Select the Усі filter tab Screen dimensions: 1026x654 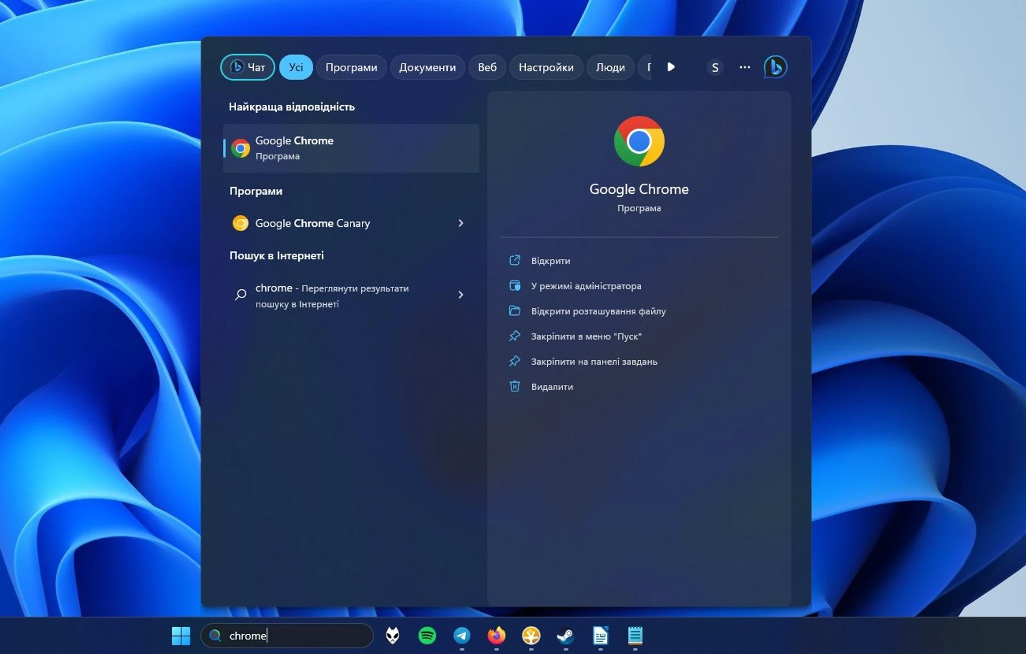(296, 67)
